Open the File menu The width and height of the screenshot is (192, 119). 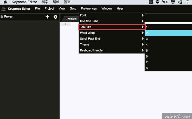click(38, 8)
